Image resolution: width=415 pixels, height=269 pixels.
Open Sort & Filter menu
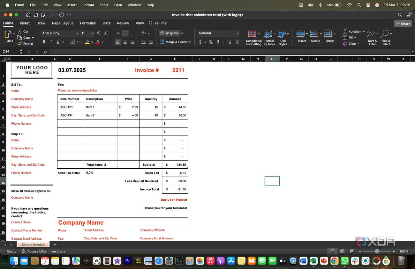point(372,38)
